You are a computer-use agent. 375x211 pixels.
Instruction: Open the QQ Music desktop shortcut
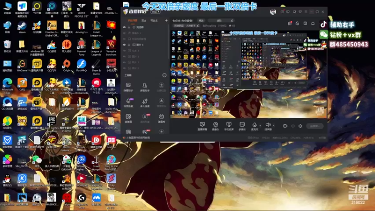[x=7, y=123]
